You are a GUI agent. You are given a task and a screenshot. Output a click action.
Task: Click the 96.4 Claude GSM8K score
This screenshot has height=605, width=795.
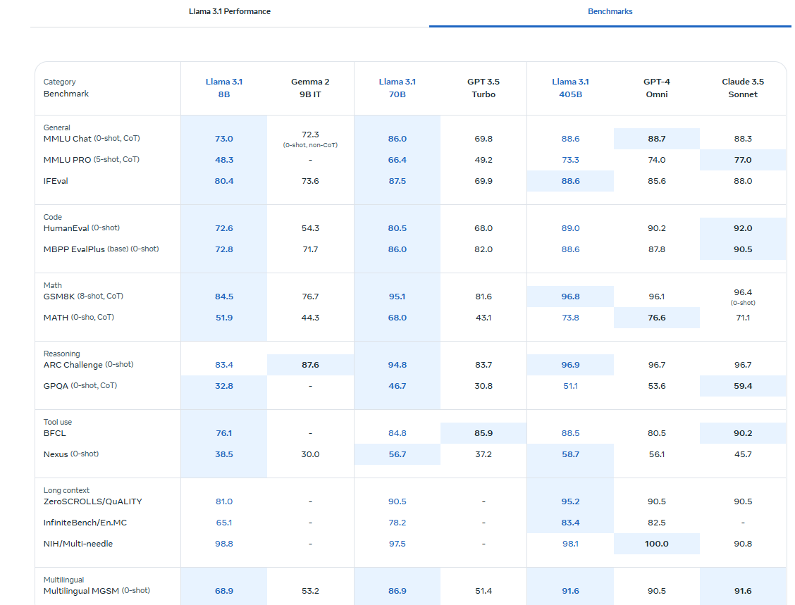[743, 292]
